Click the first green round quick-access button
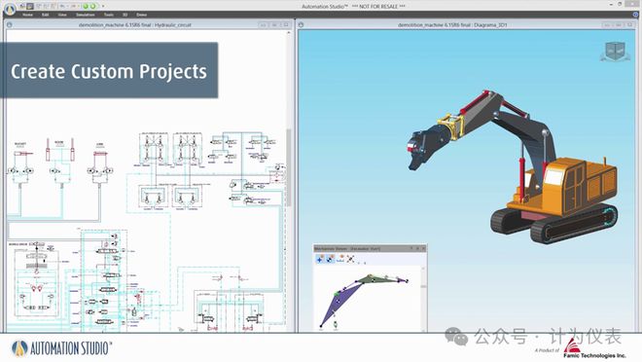The width and height of the screenshot is (642, 362). tap(86, 6)
